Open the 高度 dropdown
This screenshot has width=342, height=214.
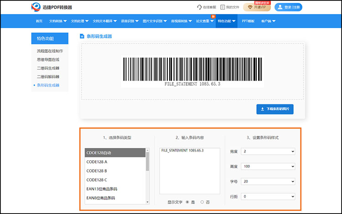click(x=268, y=167)
